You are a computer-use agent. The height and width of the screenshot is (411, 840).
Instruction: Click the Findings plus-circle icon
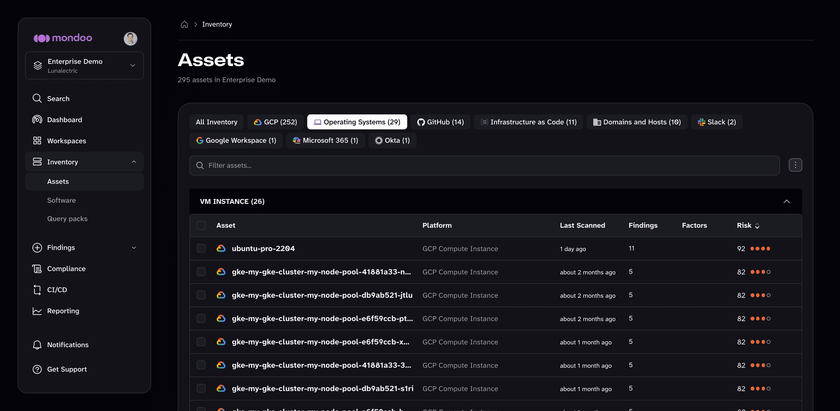(37, 248)
